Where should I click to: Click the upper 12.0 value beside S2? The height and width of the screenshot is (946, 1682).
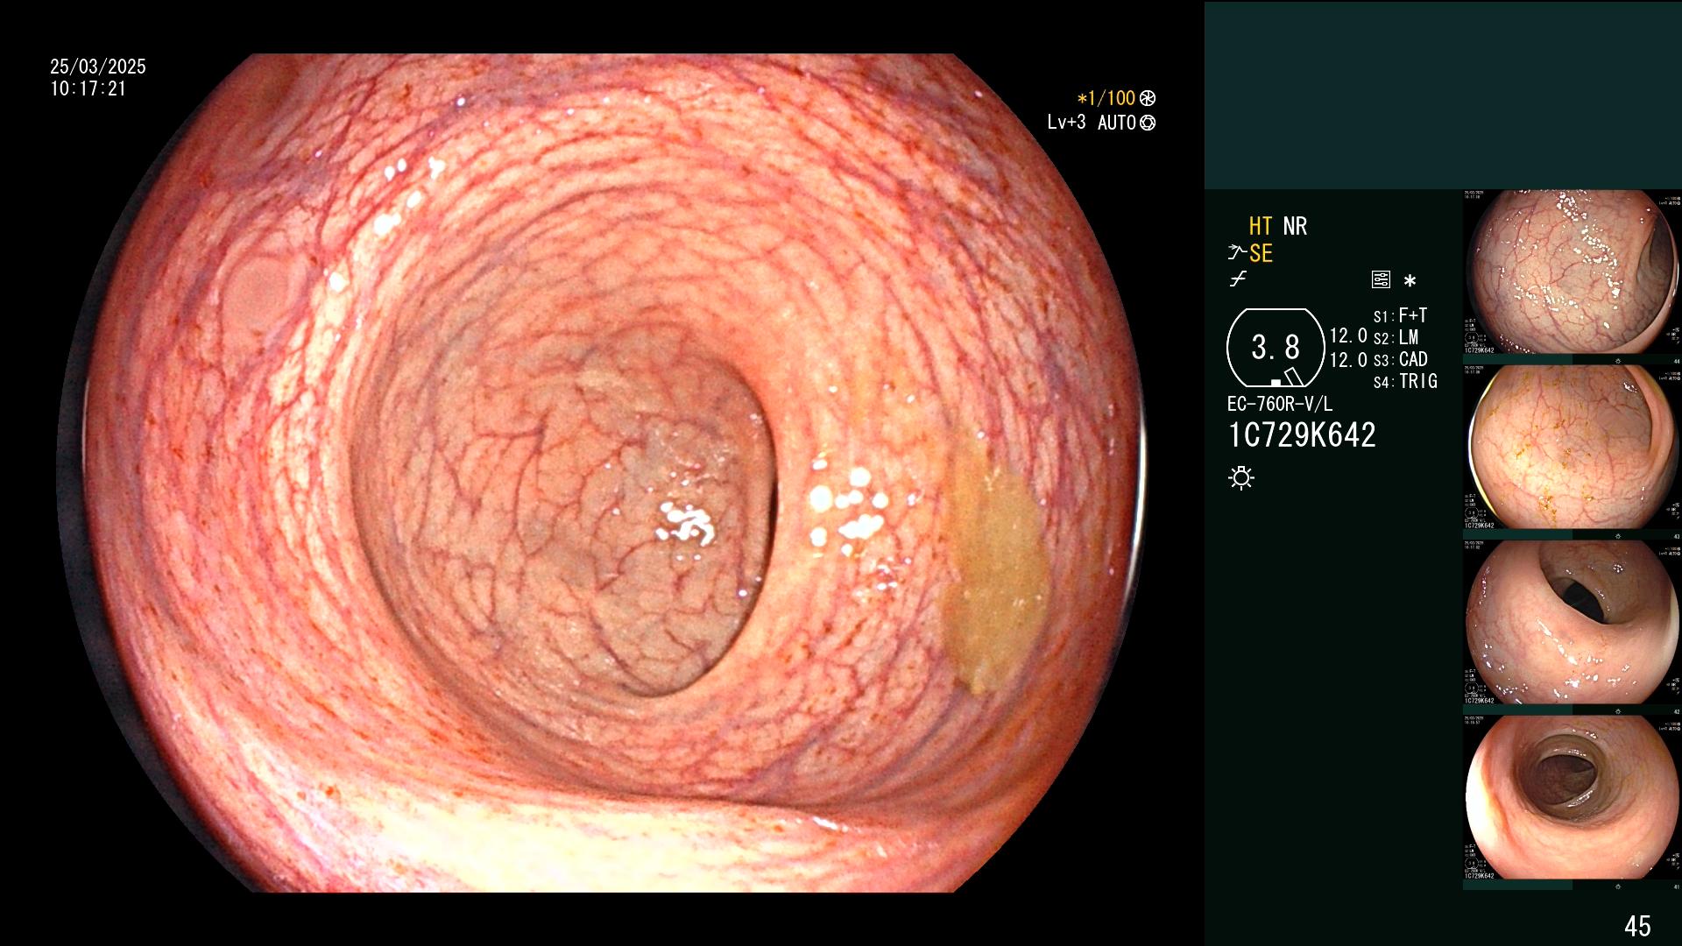coord(1348,335)
